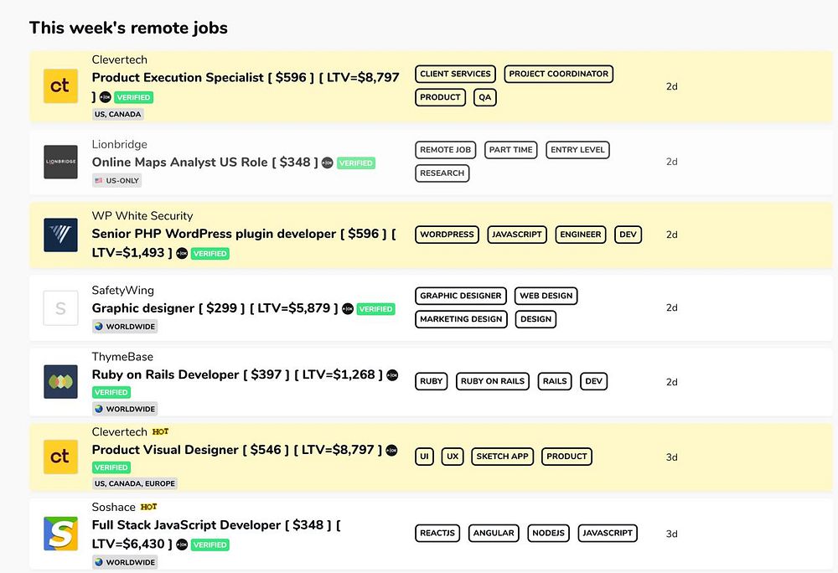Select the REMOTE JOB tag
The width and height of the screenshot is (838, 573).
click(x=445, y=150)
